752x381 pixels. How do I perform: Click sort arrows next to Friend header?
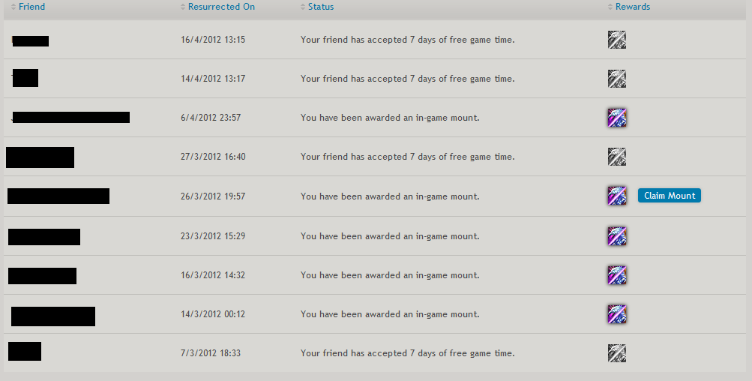coord(13,7)
